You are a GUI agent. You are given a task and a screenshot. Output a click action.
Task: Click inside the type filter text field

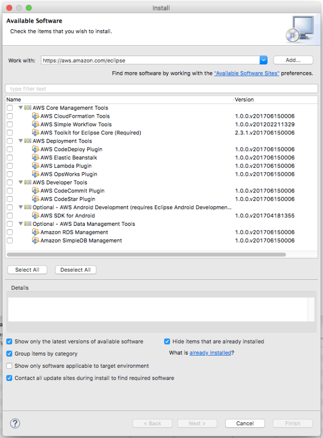[101, 88]
